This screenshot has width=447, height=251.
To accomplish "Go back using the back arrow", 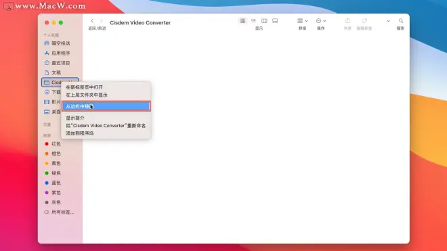I will coord(92,21).
